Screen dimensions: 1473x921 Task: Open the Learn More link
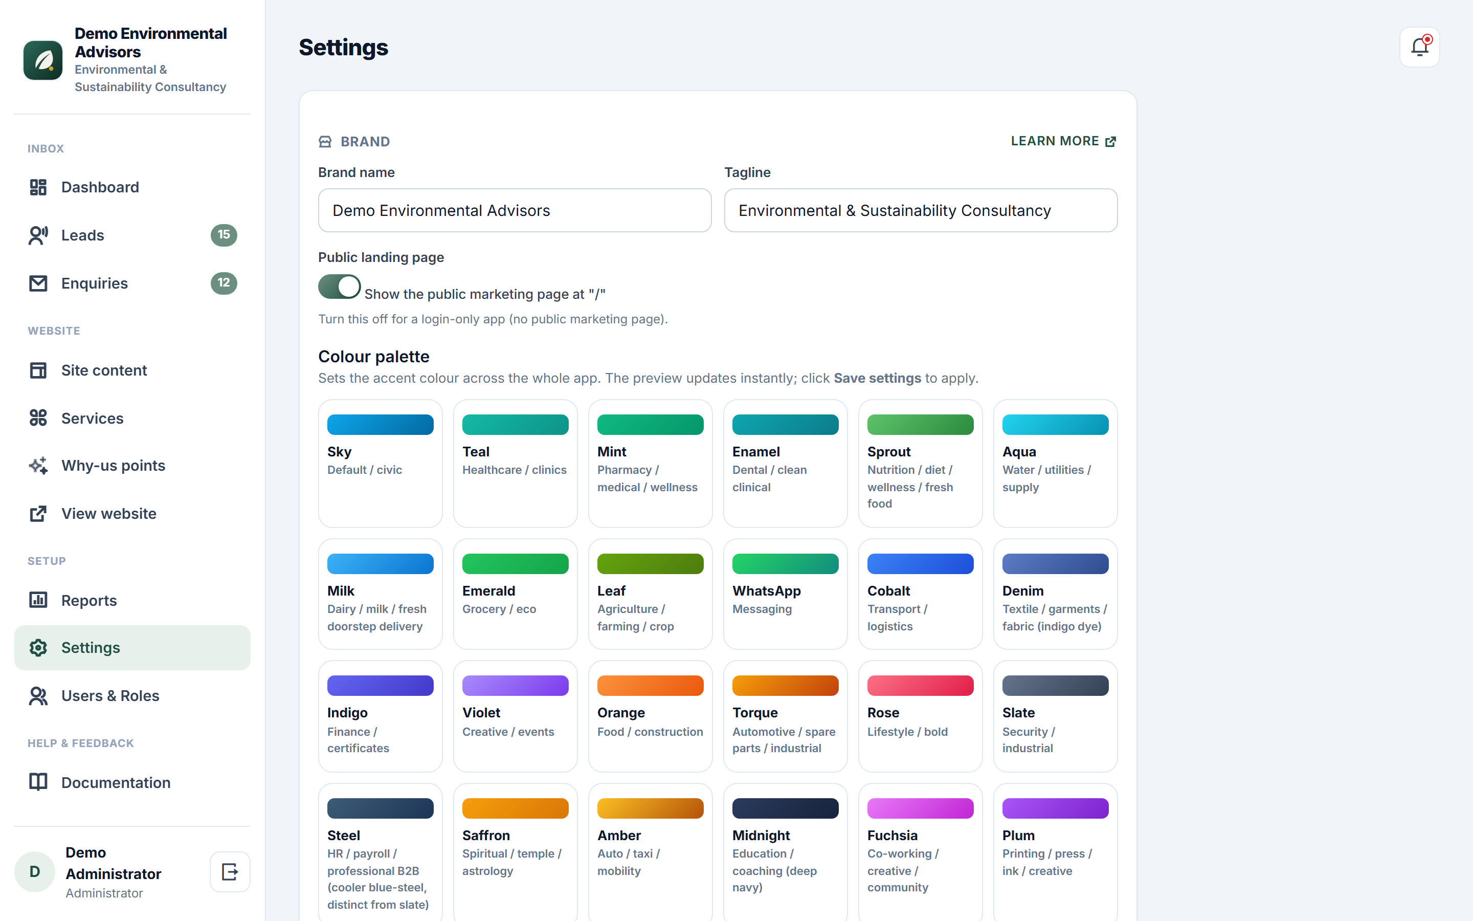1063,141
